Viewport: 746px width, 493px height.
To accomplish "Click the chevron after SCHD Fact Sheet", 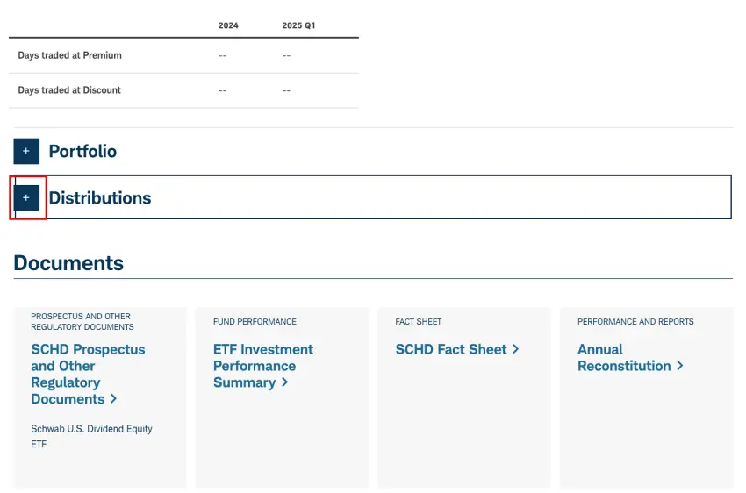I will pos(515,349).
